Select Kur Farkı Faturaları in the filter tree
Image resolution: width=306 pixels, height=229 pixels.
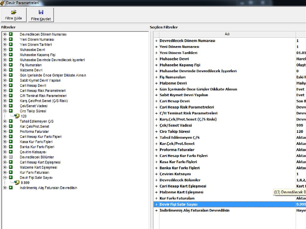(34, 172)
